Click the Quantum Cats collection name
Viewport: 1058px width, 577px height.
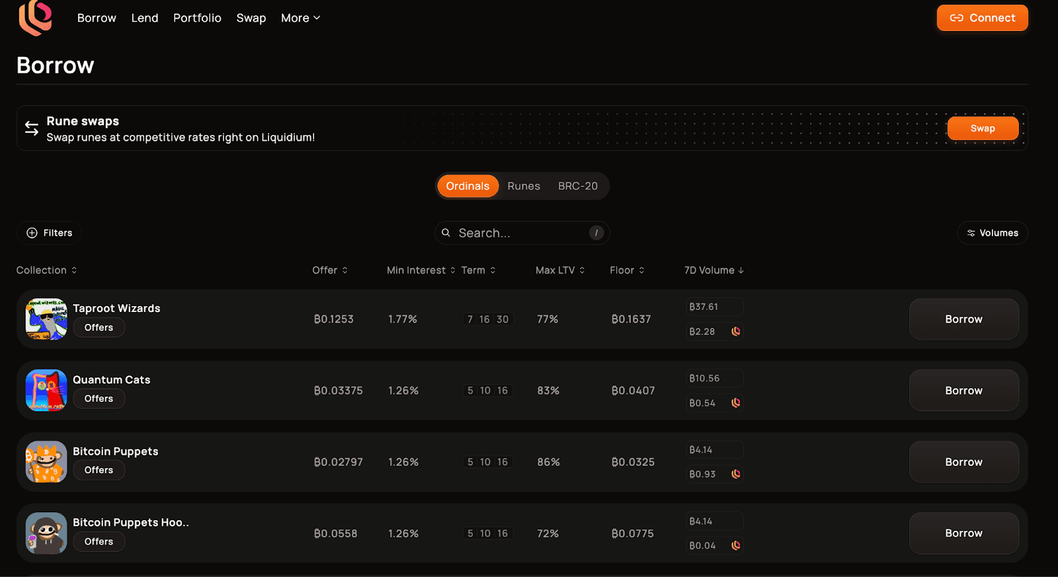pyautogui.click(x=112, y=380)
